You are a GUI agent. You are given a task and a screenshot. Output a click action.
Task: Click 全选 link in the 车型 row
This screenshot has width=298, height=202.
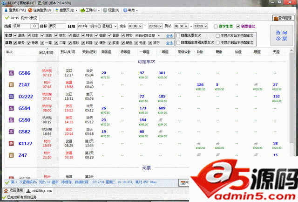(x=169, y=36)
